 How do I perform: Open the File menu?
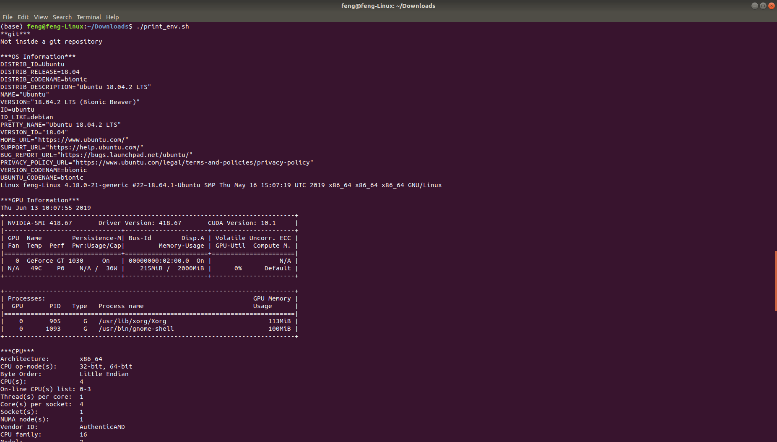pyautogui.click(x=8, y=17)
